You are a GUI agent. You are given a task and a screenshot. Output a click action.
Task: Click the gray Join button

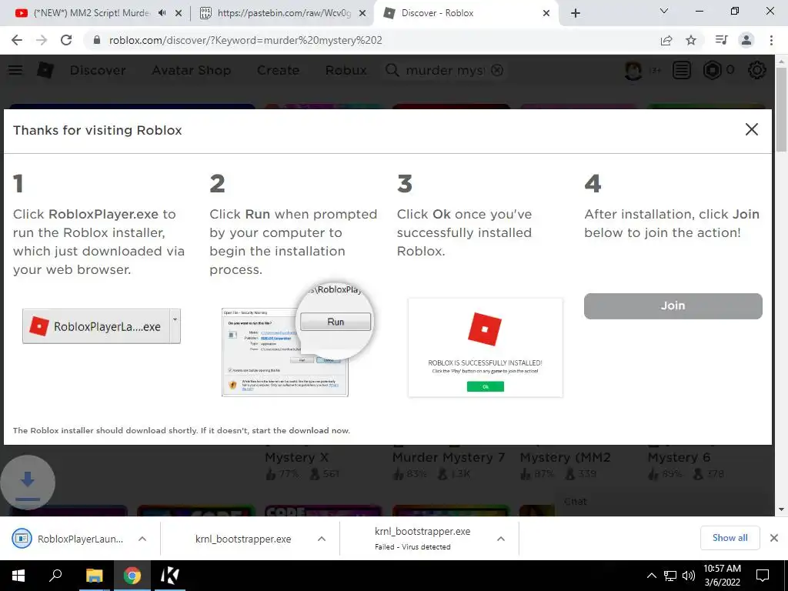673,306
